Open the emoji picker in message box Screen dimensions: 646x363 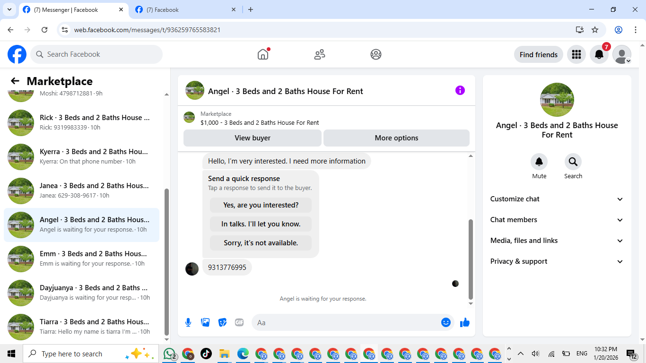445,322
